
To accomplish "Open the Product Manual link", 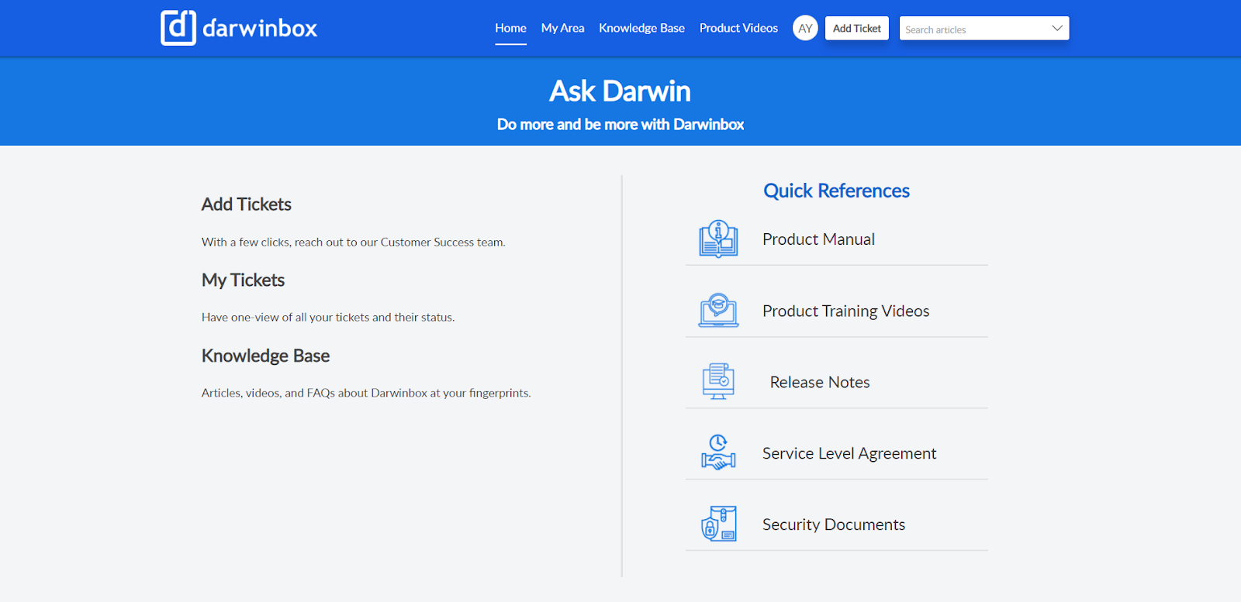I will pos(818,239).
